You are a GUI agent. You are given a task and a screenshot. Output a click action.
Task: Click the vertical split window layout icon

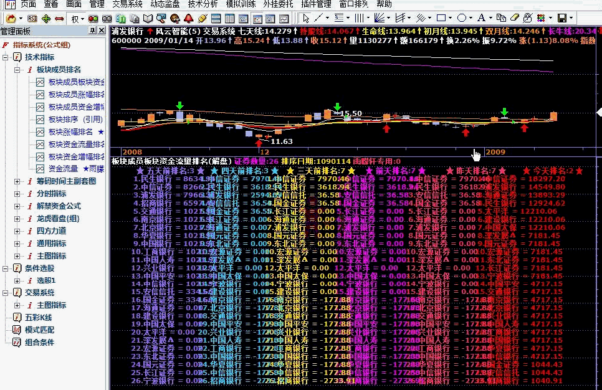[x=229, y=19]
